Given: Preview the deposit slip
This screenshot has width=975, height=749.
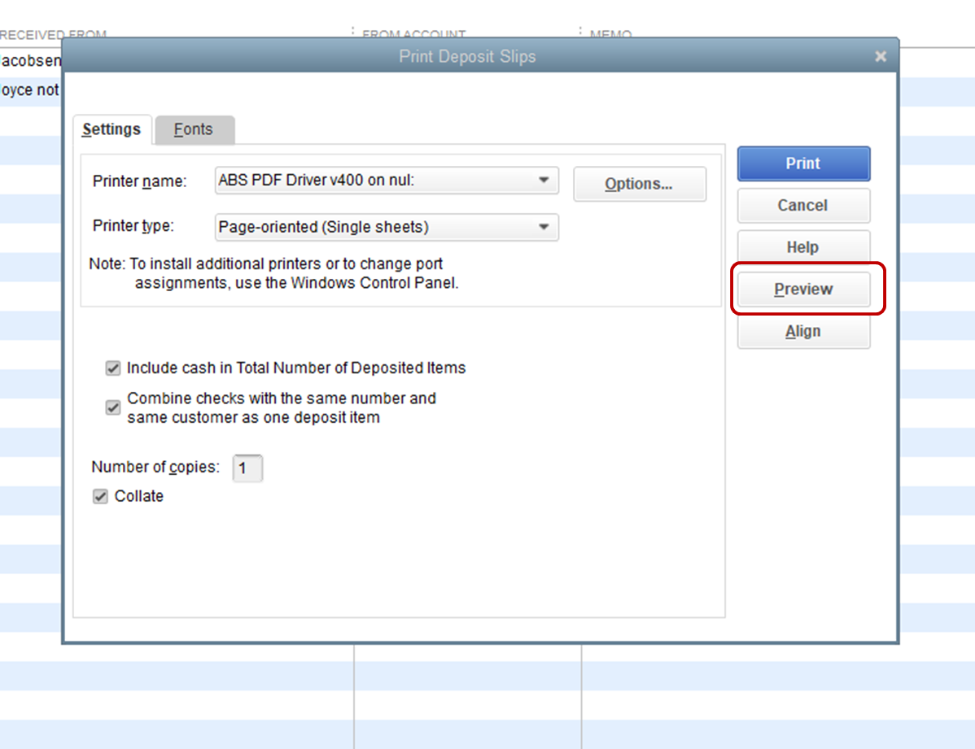Looking at the screenshot, I should 802,290.
